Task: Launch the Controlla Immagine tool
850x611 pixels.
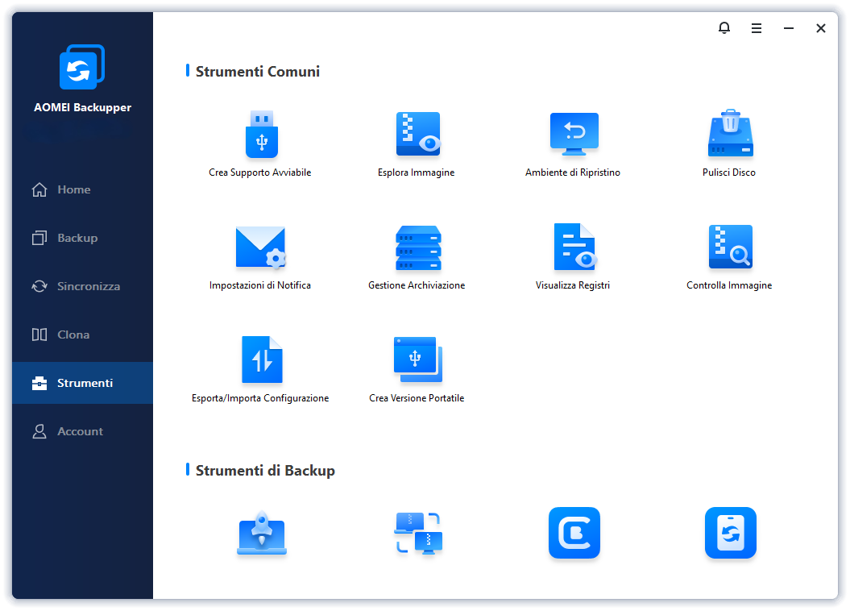Action: (x=729, y=247)
